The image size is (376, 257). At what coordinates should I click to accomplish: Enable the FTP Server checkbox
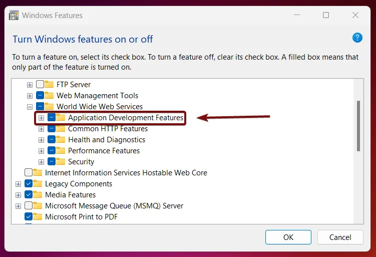click(40, 84)
